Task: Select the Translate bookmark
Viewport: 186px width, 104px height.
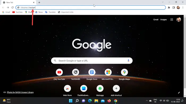Action: [50, 12]
